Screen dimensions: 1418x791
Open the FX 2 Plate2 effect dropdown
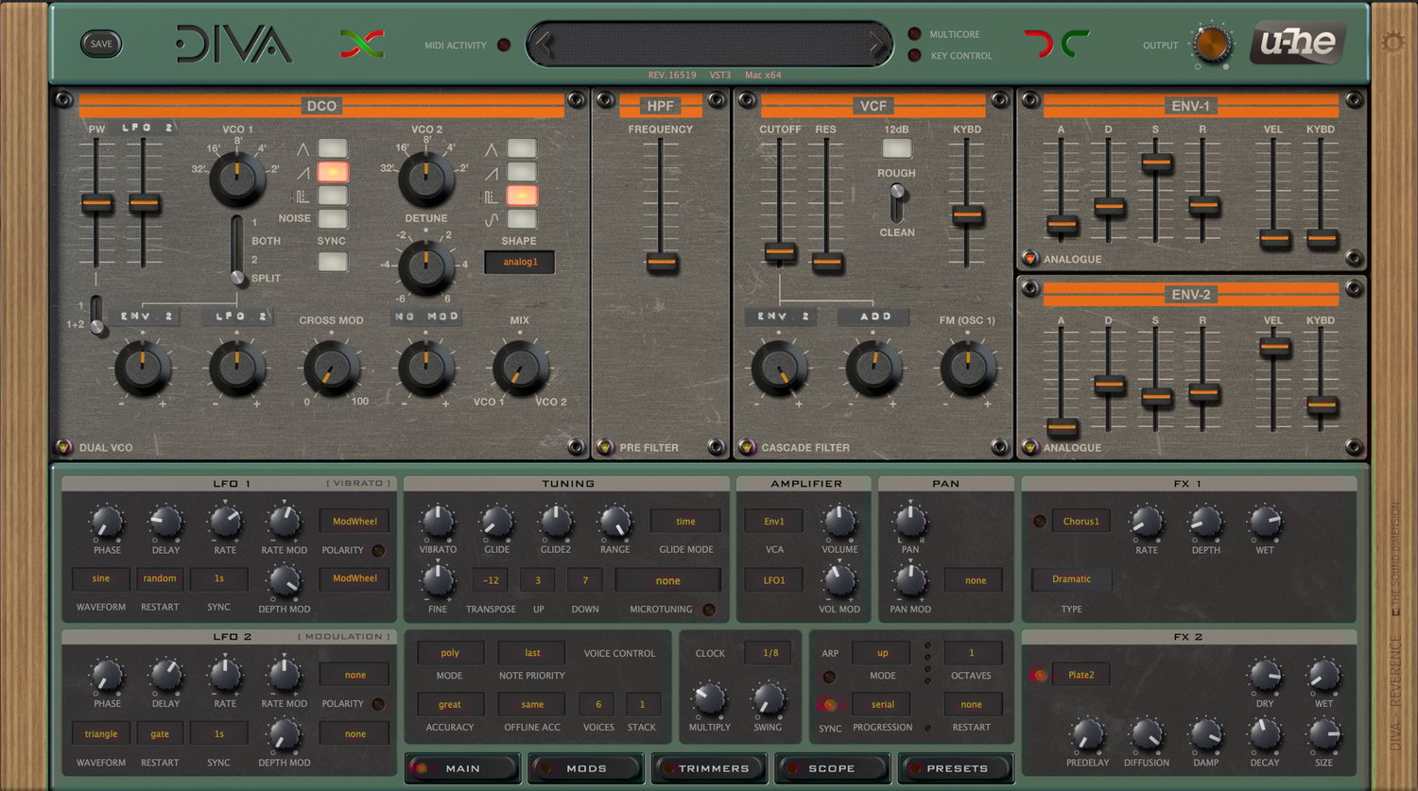[1081, 675]
